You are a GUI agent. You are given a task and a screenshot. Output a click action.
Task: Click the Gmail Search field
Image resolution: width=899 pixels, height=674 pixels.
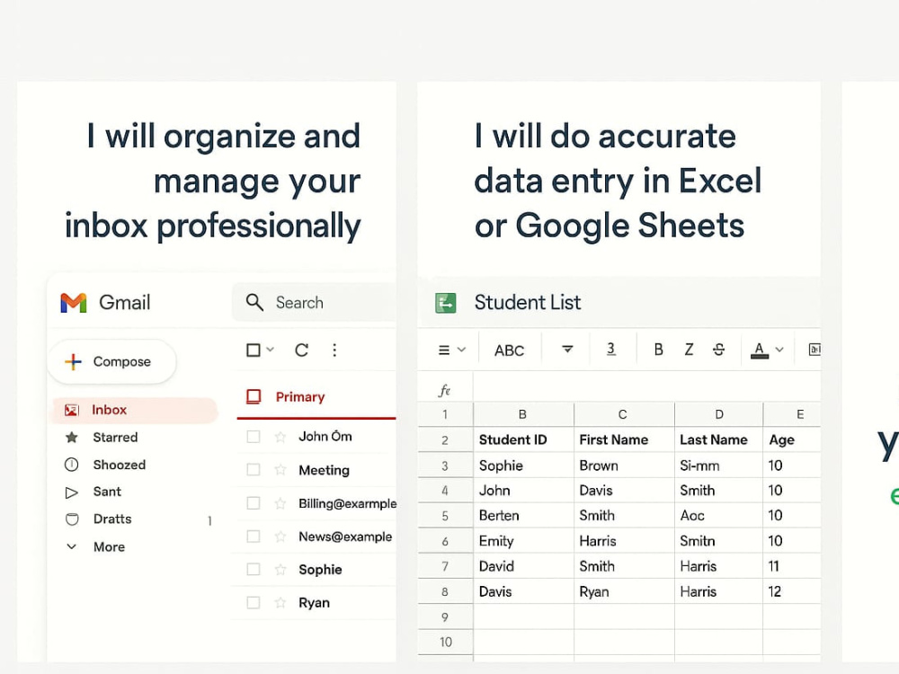(x=314, y=302)
